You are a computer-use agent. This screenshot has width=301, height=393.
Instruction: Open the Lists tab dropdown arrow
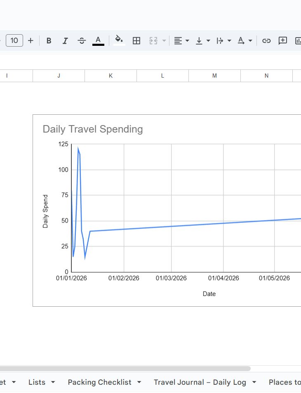(53, 382)
